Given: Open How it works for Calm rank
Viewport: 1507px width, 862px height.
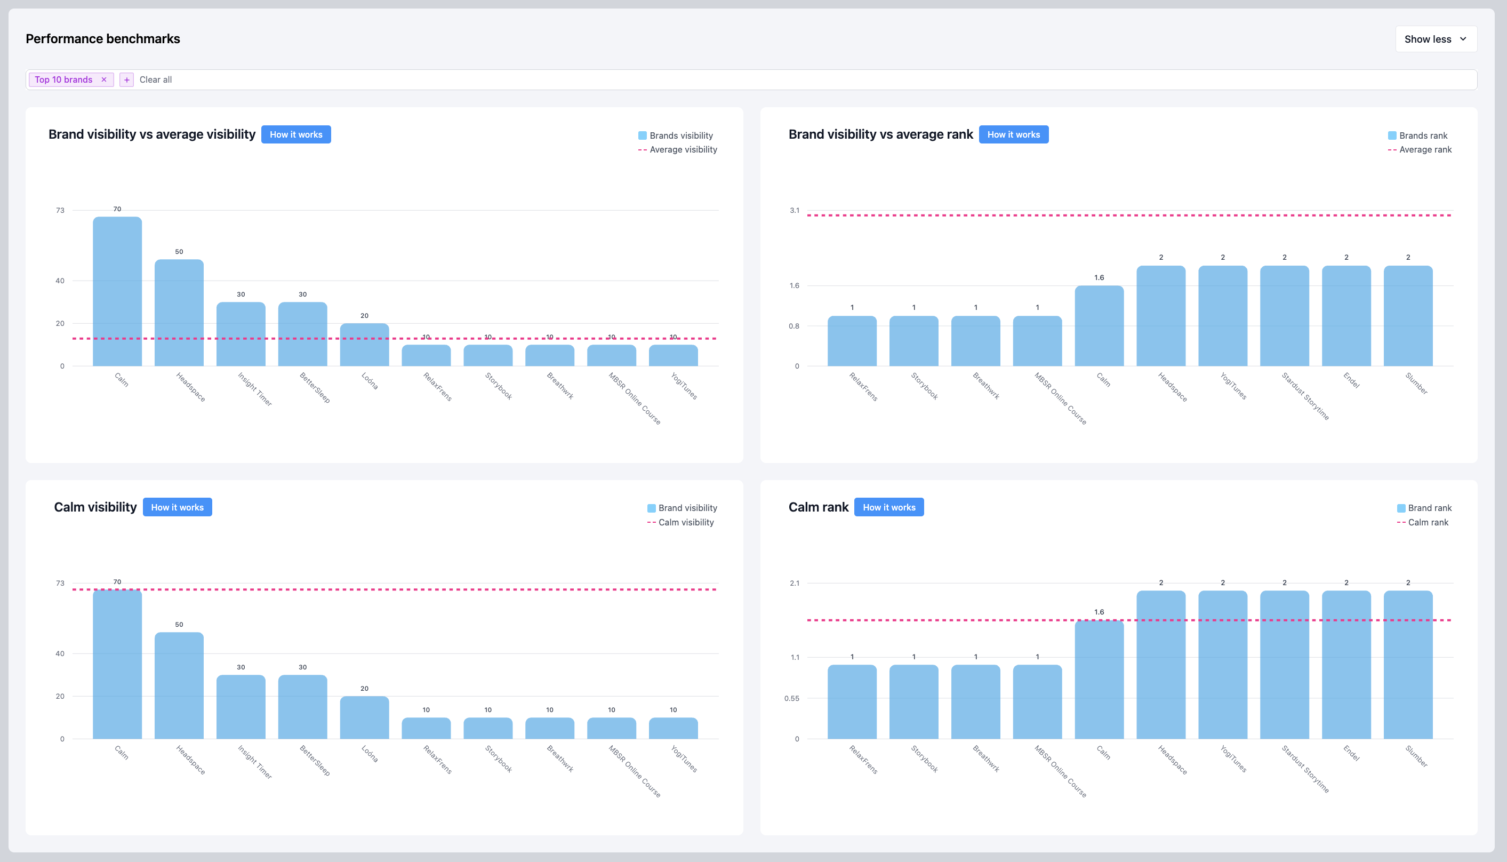Looking at the screenshot, I should click(x=889, y=507).
